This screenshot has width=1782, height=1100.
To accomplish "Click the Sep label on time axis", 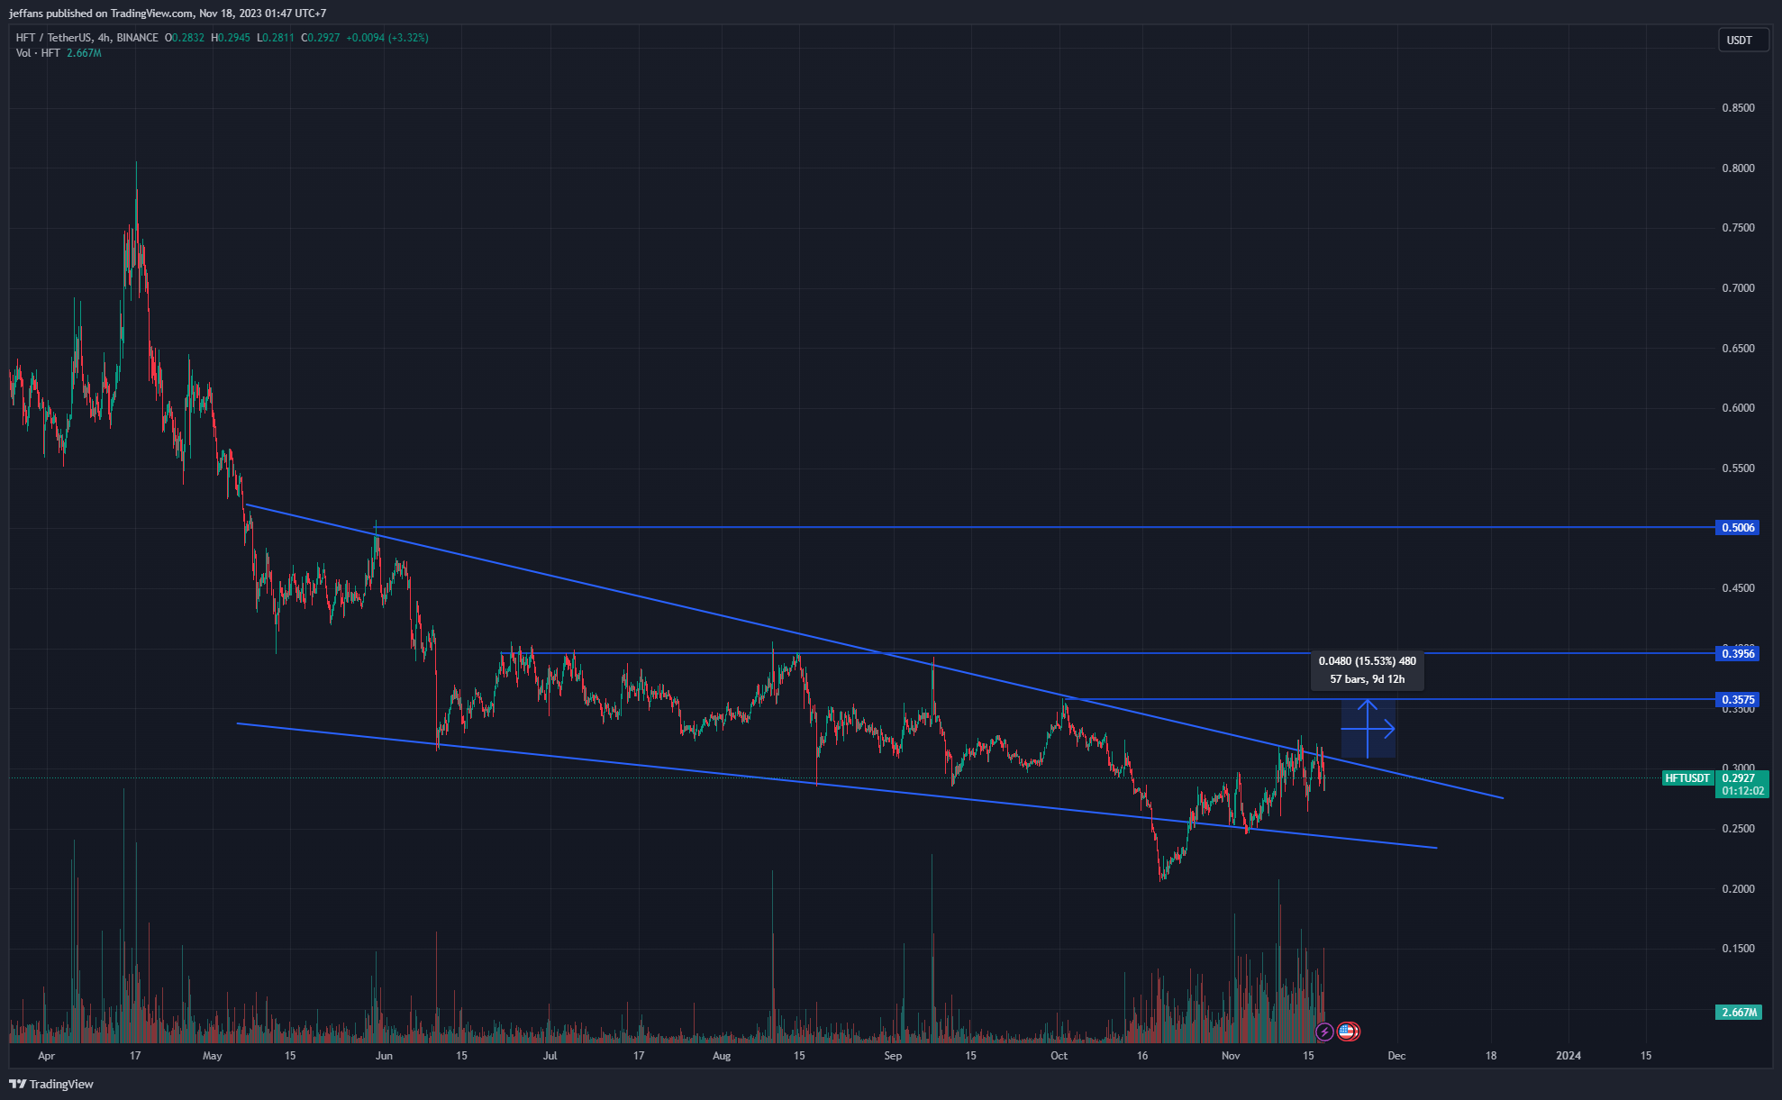I will [x=893, y=1056].
